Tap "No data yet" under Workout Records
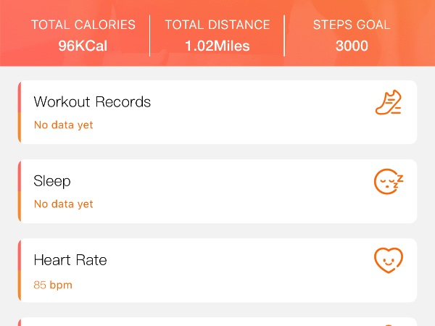 pyautogui.click(x=64, y=125)
